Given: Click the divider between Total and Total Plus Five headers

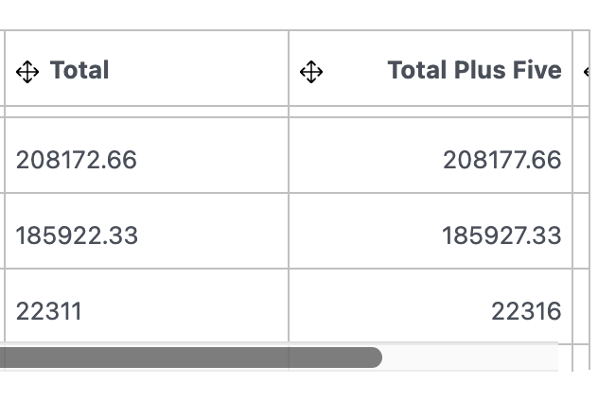Looking at the screenshot, I should click(289, 68).
